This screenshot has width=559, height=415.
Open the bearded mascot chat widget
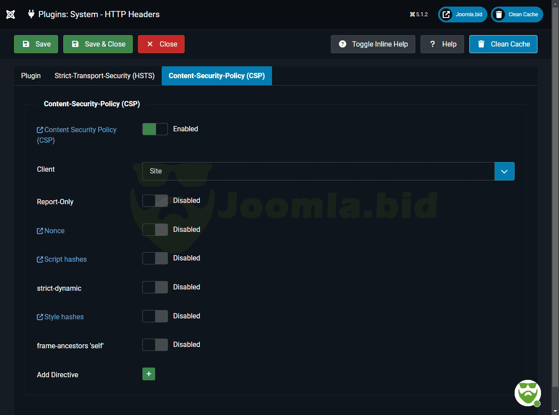pyautogui.click(x=527, y=393)
